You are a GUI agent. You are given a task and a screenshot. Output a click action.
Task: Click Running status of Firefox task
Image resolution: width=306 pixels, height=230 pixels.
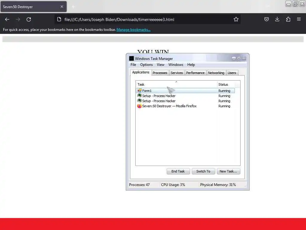pyautogui.click(x=224, y=106)
